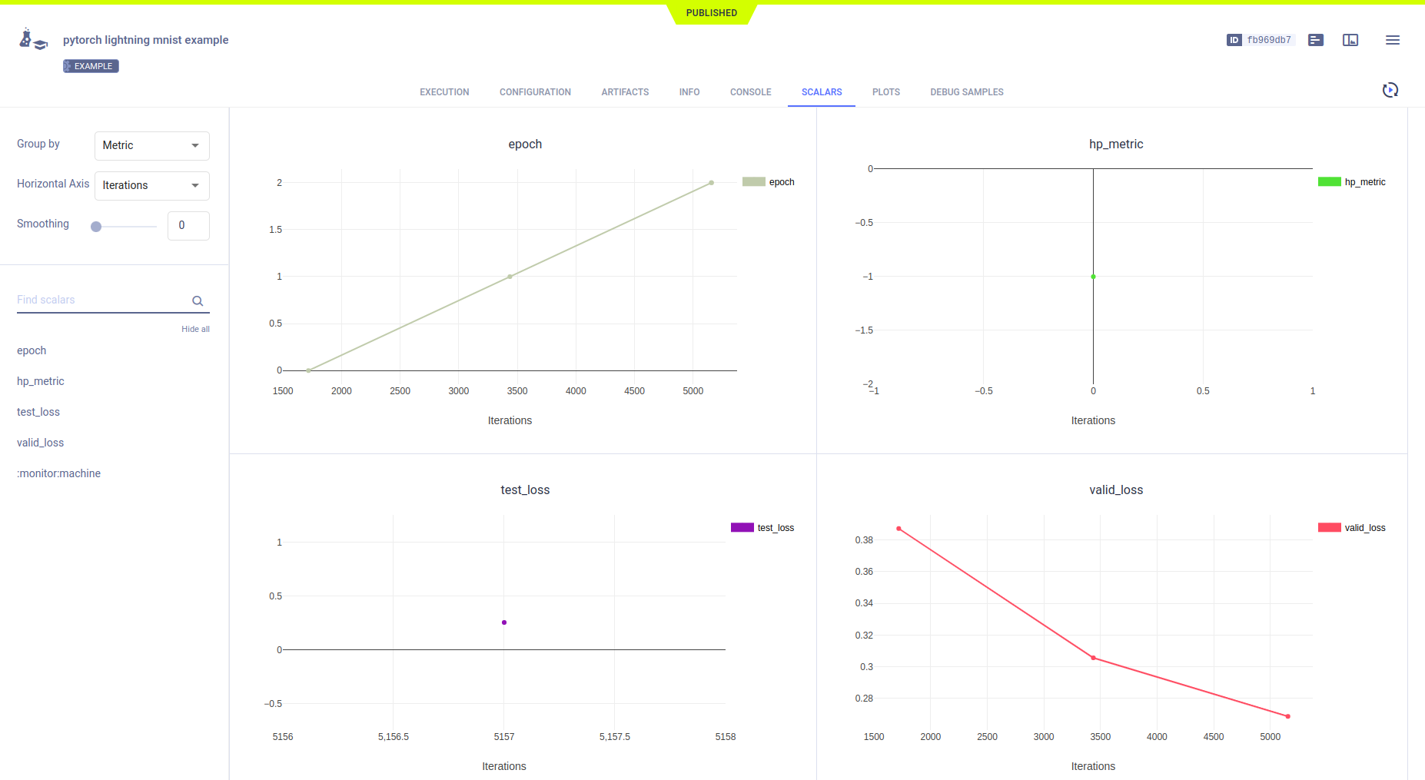Toggle the full-screen details view icon
Screen dimensions: 1425x780
pyautogui.click(x=1350, y=40)
